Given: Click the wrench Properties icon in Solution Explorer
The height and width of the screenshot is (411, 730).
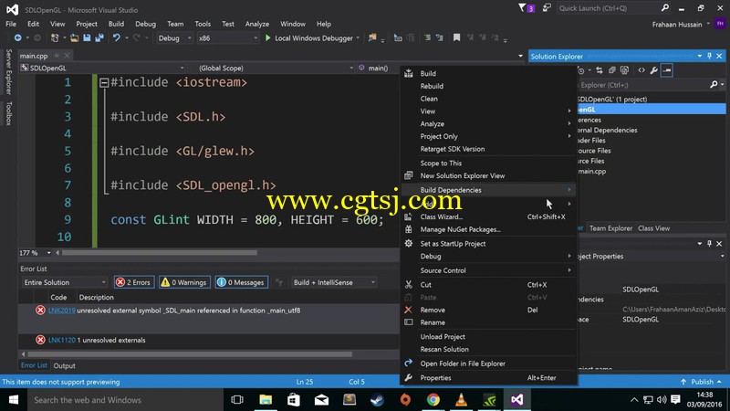Looking at the screenshot, I should click(x=653, y=70).
